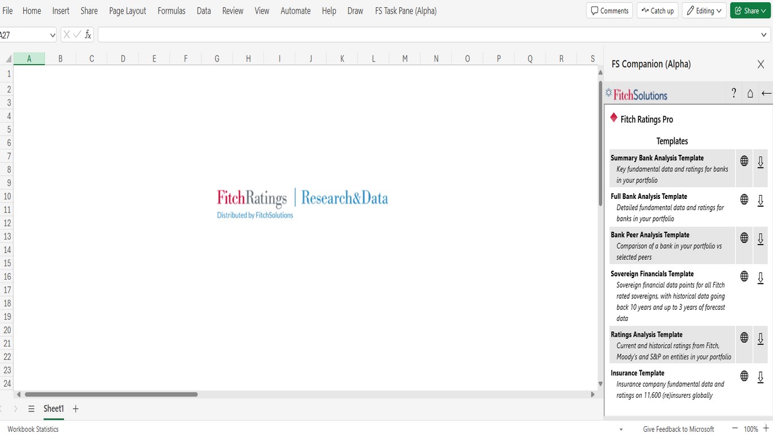This screenshot has height=434, width=773.
Task: Download the Full Bank Analysis Template
Action: (x=761, y=201)
